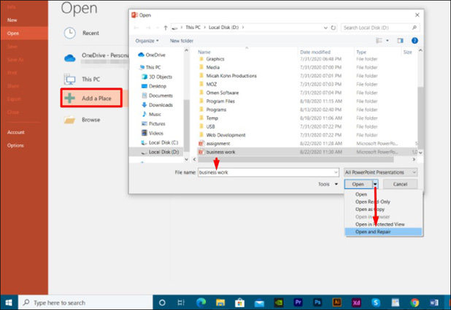Click the Recent clock icon
Viewport: 451px width, 310px height.
(70, 34)
